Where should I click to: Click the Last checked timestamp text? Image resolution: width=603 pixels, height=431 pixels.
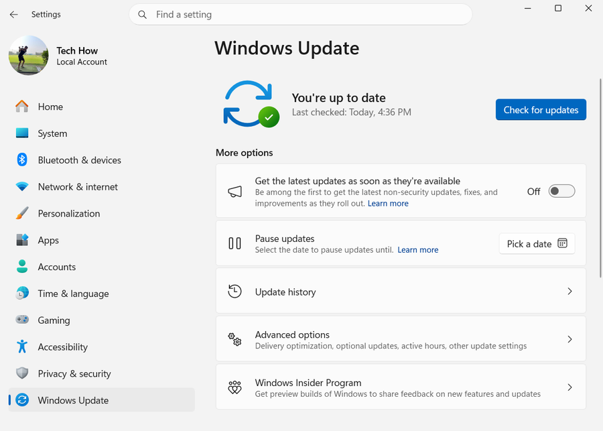352,112
